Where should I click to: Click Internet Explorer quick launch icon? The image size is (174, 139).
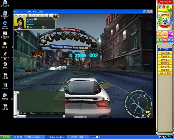(15, 137)
